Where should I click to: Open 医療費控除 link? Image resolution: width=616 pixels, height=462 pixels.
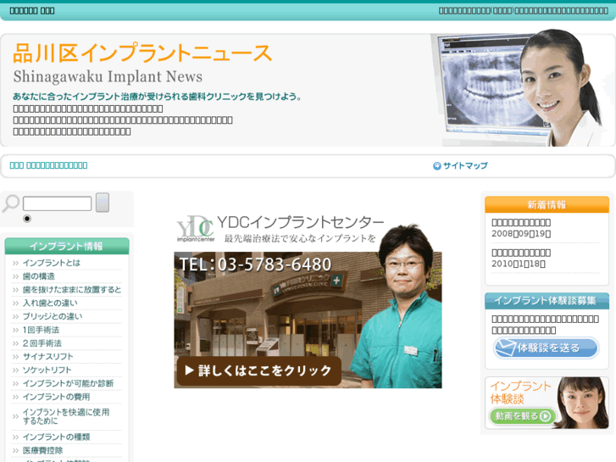(43, 450)
